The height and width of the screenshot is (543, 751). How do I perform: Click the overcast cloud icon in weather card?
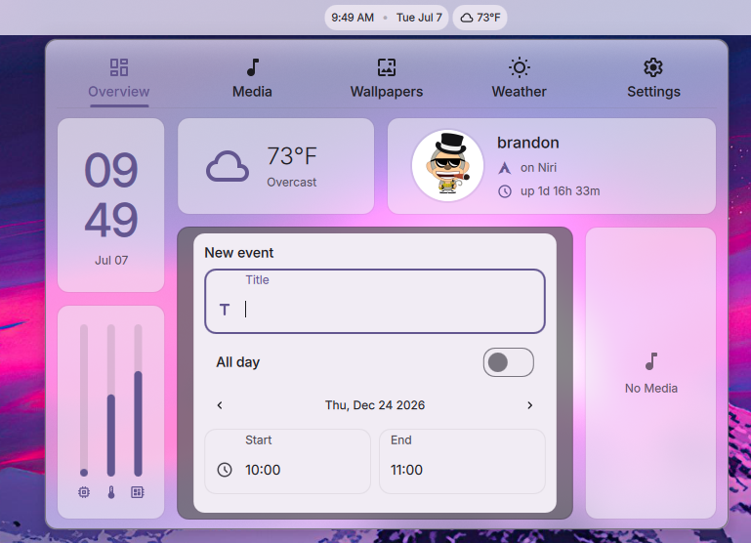click(228, 167)
